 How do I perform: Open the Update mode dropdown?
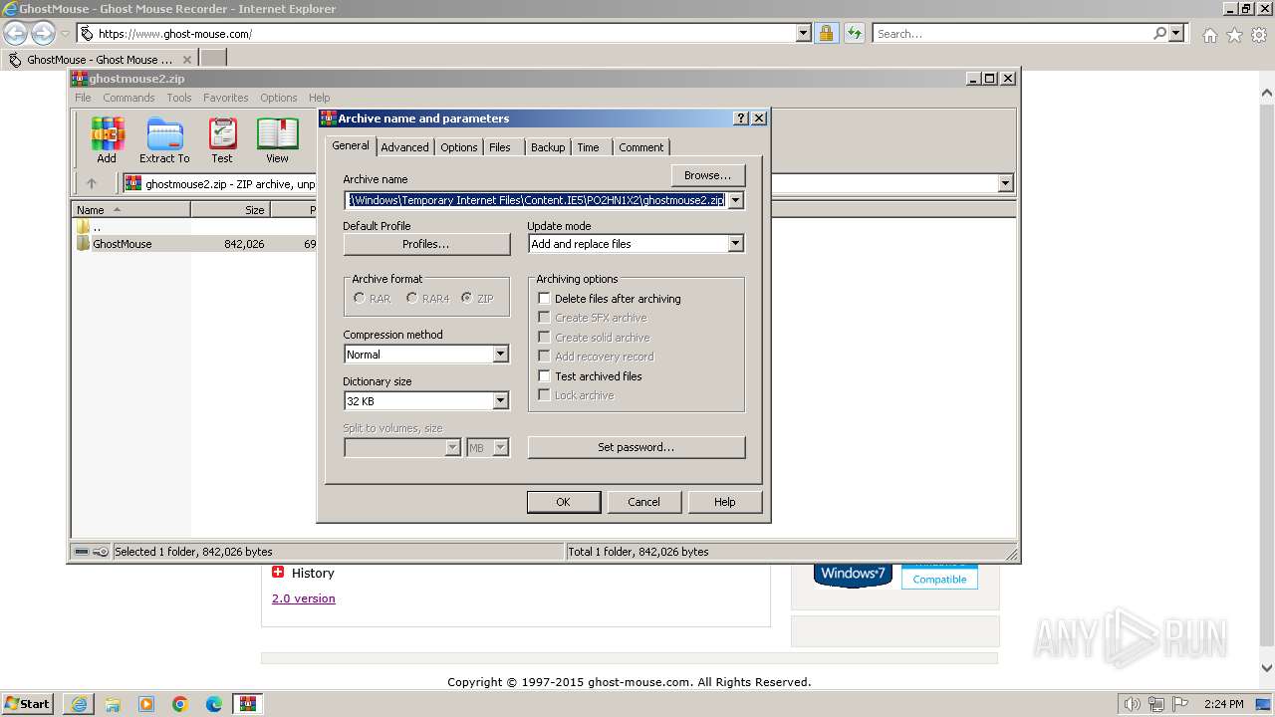tap(735, 244)
